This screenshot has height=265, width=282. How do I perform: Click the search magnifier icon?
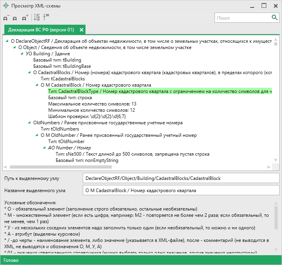[x=275, y=18]
